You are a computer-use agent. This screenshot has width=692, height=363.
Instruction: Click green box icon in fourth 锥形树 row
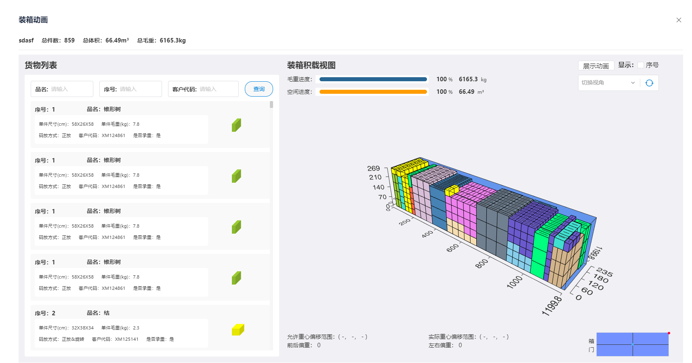236,278
